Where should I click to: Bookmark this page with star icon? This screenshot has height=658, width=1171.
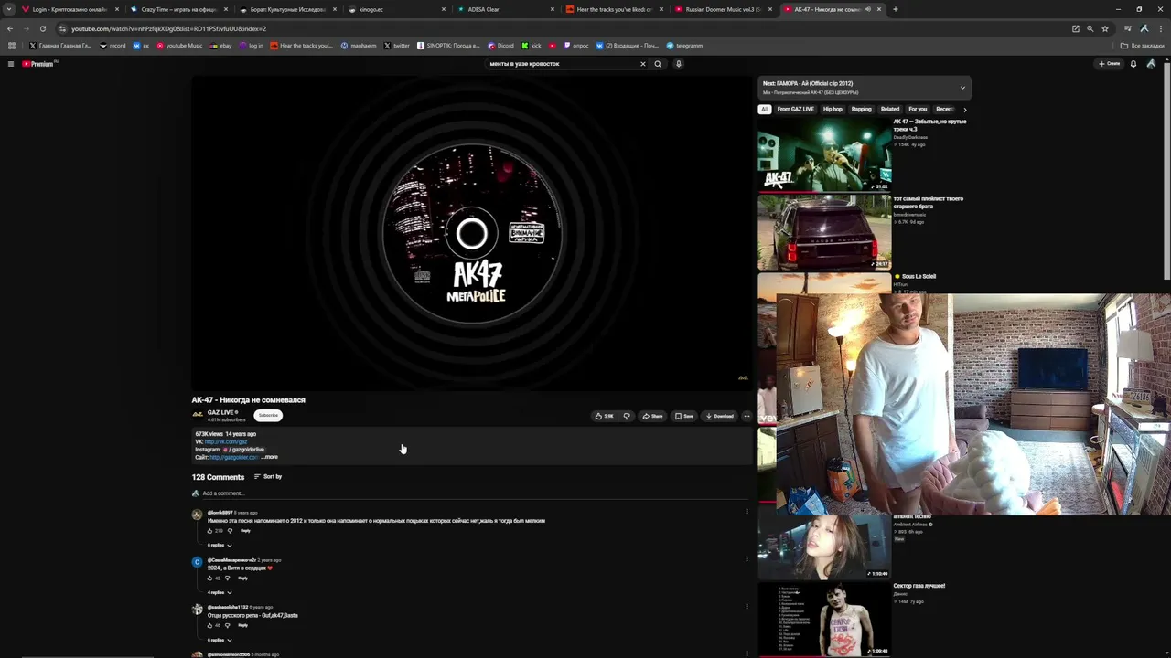(x=1104, y=28)
